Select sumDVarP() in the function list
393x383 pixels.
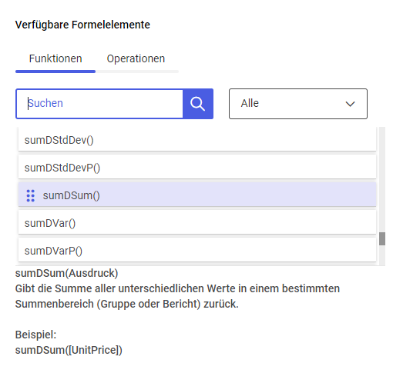(x=197, y=251)
